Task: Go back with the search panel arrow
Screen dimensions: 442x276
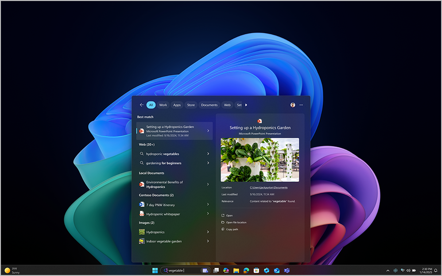Action: coord(142,105)
